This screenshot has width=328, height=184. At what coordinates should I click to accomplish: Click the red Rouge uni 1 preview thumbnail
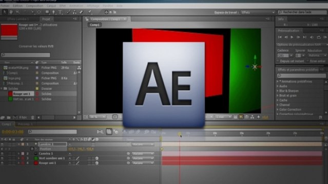pyautogui.click(x=9, y=31)
